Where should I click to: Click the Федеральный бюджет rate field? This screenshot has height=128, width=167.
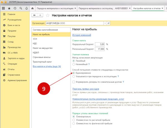point(100,44)
